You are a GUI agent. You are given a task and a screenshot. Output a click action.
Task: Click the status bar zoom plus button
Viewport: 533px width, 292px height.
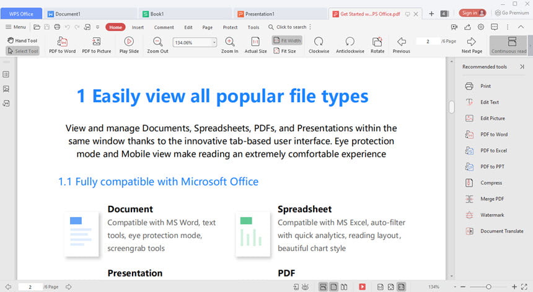click(x=514, y=287)
